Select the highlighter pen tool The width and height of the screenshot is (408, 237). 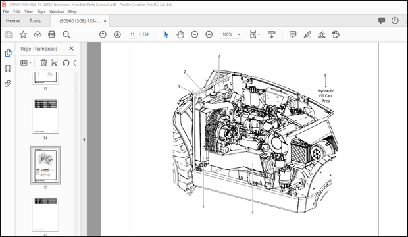pyautogui.click(x=307, y=34)
